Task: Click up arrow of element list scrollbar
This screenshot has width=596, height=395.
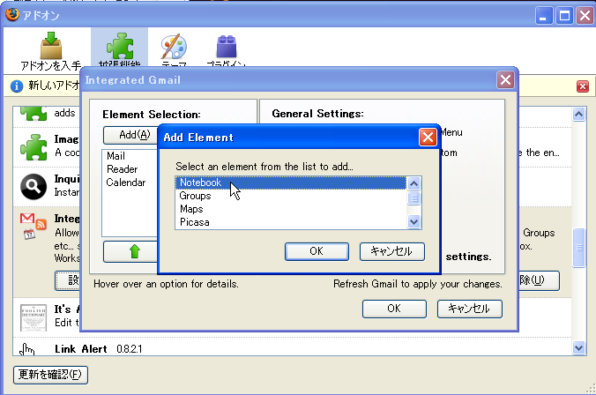Action: 413,184
